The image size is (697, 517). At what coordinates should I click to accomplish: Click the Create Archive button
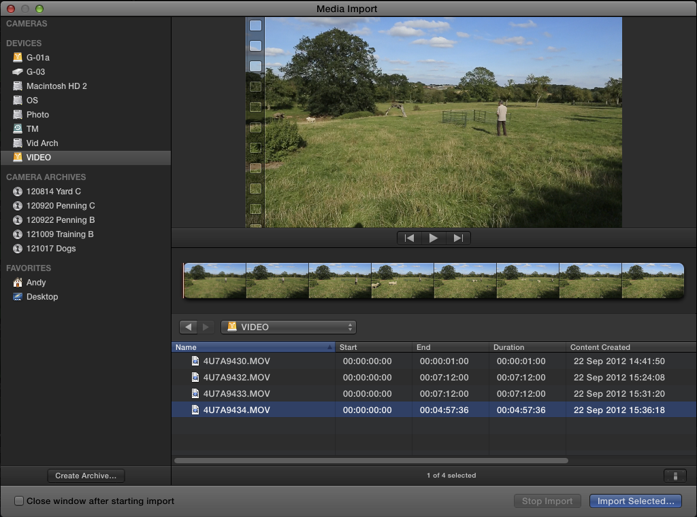86,476
